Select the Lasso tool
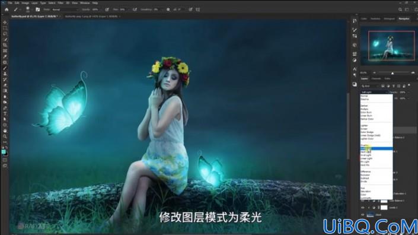This screenshot has height=235, width=418. pos(5,34)
